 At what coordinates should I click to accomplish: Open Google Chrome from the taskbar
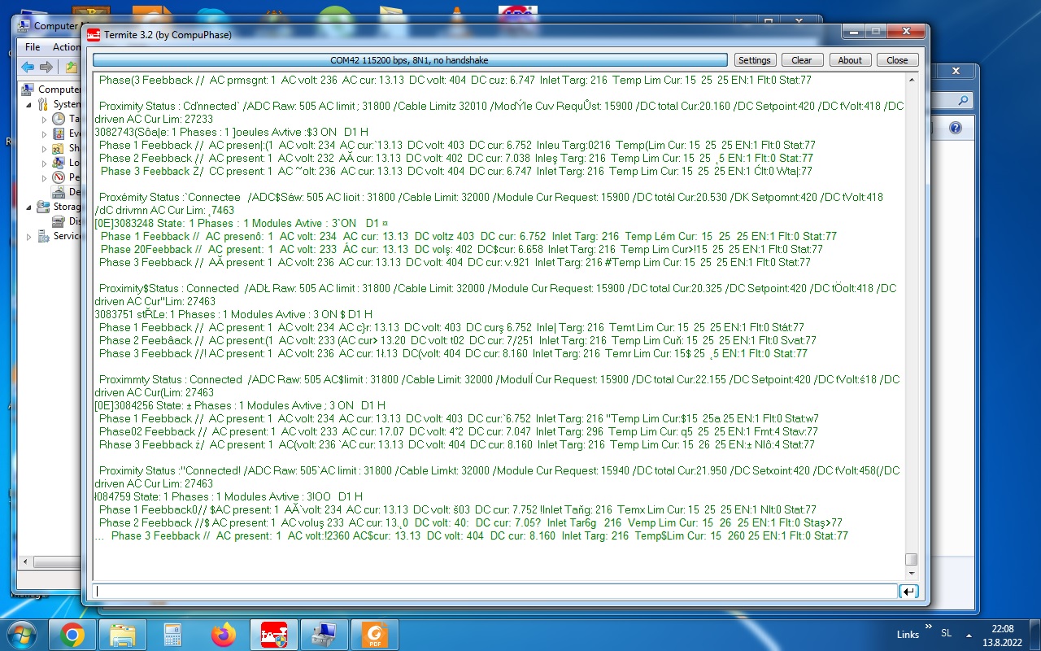click(72, 634)
